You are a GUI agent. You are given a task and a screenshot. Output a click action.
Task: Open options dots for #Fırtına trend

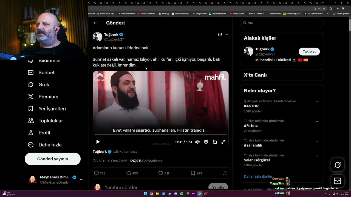(318, 121)
